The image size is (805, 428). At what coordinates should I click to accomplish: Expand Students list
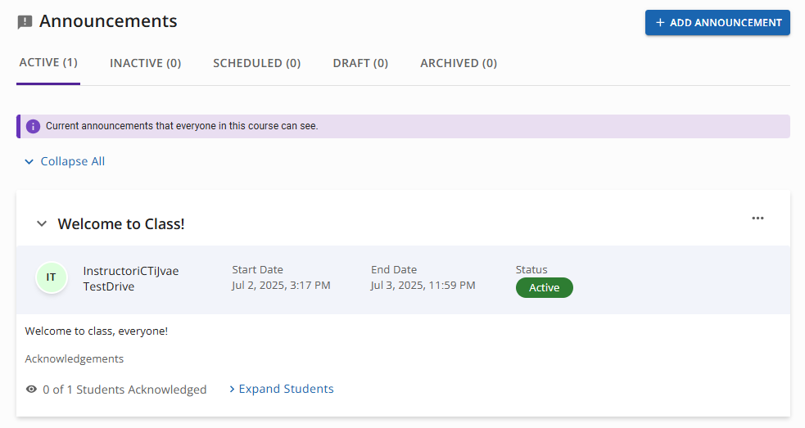coord(282,389)
